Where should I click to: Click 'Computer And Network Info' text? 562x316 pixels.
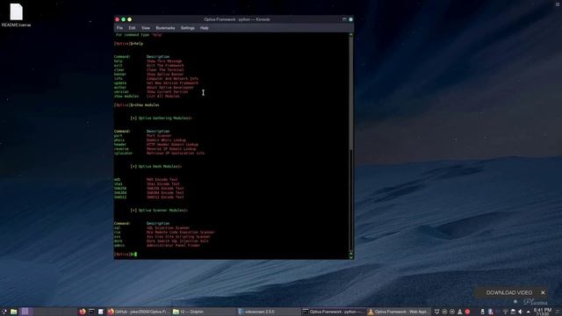tap(172, 79)
